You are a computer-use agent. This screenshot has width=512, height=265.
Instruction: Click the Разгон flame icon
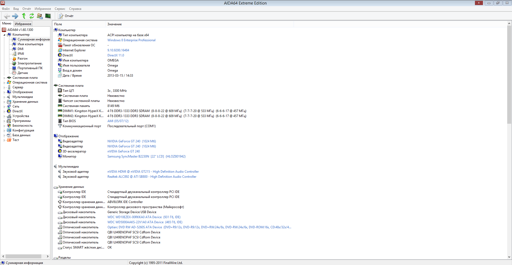pos(14,59)
